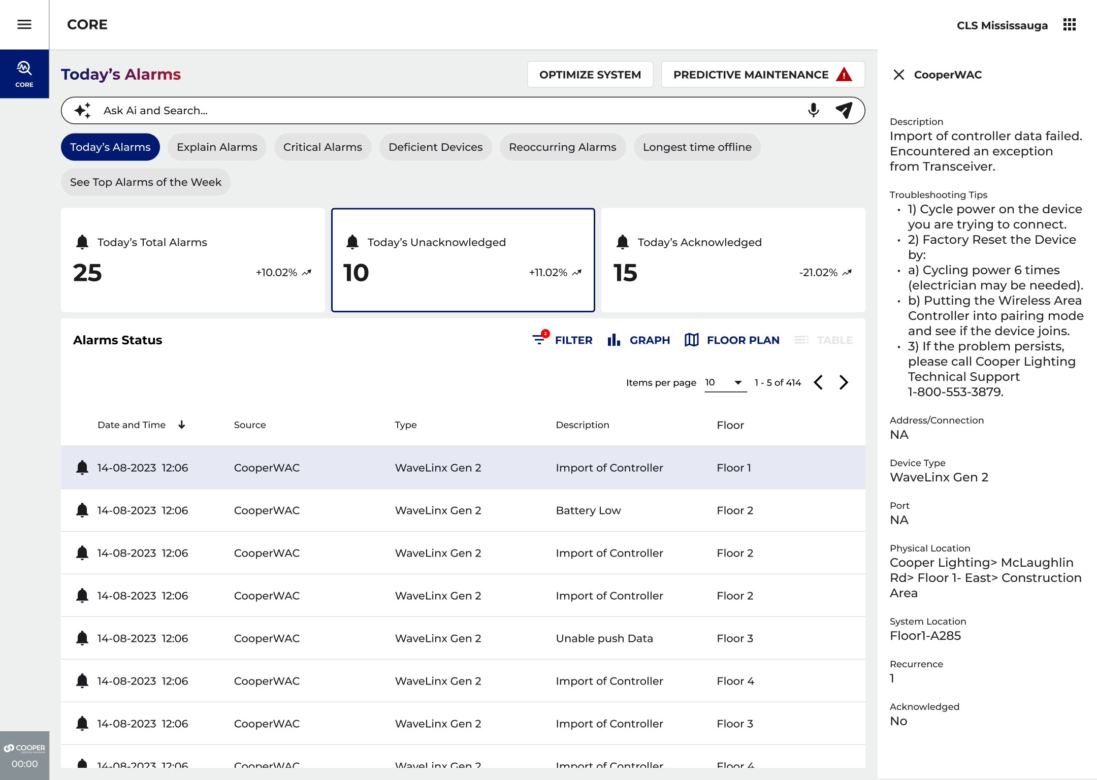Click bell icon in Today's Acknowledged card
This screenshot has height=780, width=1097.
coord(623,242)
